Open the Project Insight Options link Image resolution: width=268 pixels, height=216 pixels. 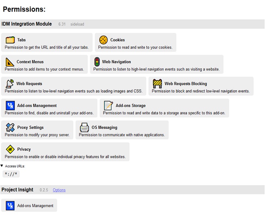59,190
